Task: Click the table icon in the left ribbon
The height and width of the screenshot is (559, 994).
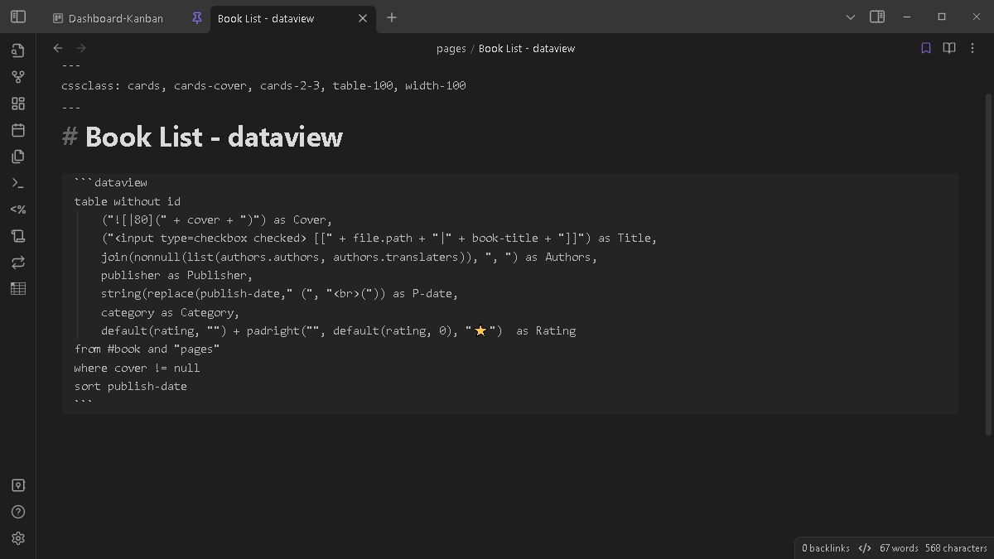Action: 17,288
